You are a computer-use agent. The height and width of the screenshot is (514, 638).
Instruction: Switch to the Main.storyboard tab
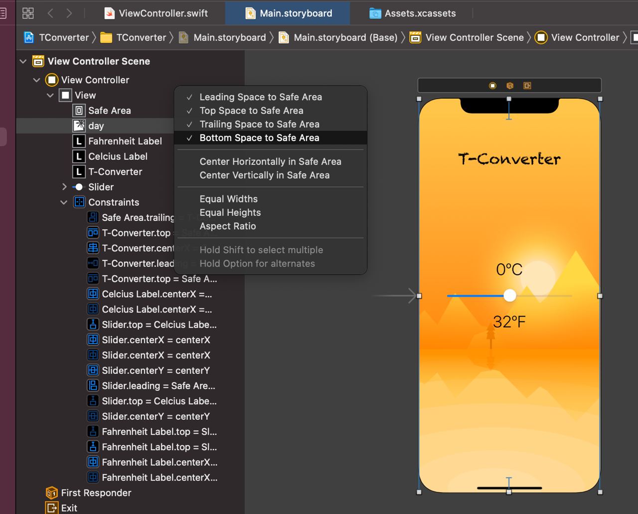tap(289, 13)
